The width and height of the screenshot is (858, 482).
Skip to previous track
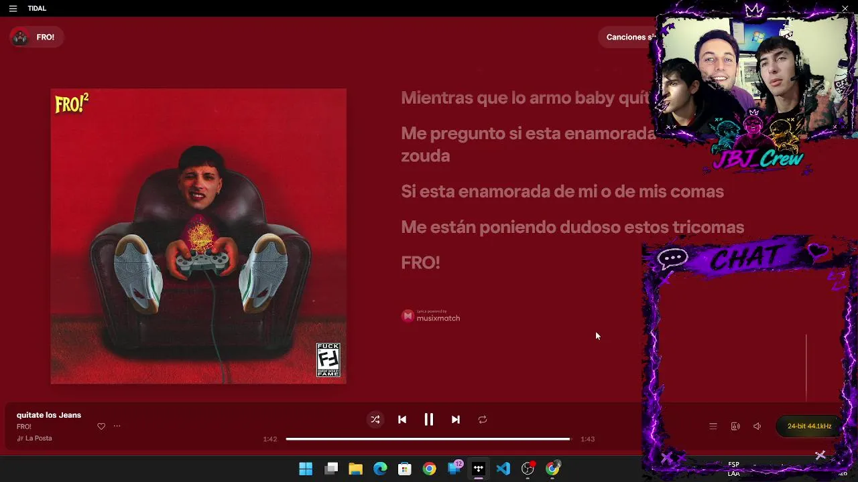coord(402,420)
